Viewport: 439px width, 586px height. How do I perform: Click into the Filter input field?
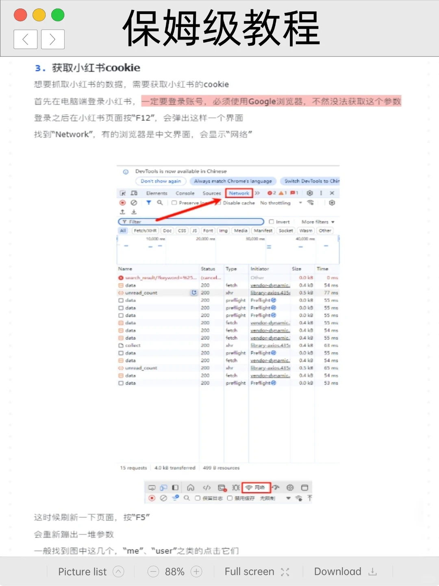(x=191, y=222)
